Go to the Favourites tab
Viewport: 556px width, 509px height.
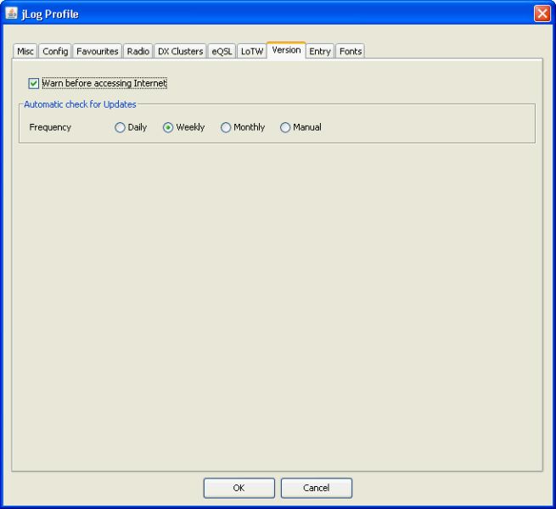[x=98, y=52]
